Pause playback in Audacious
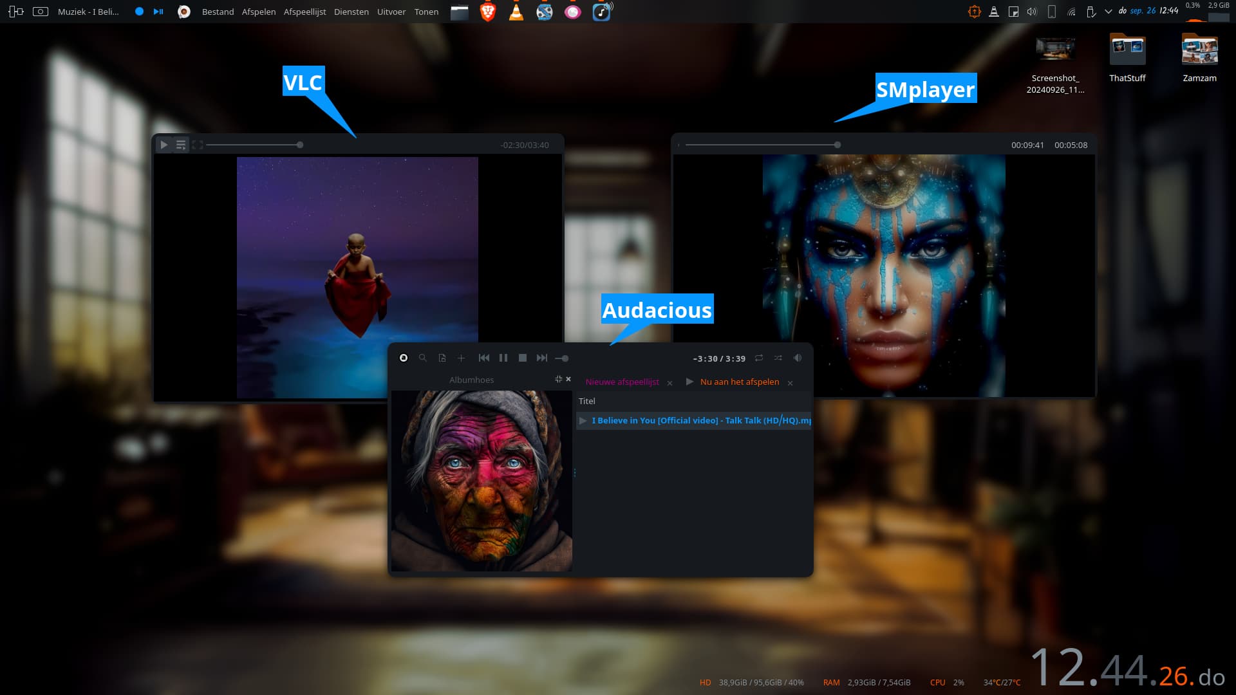The width and height of the screenshot is (1236, 695). coord(503,358)
